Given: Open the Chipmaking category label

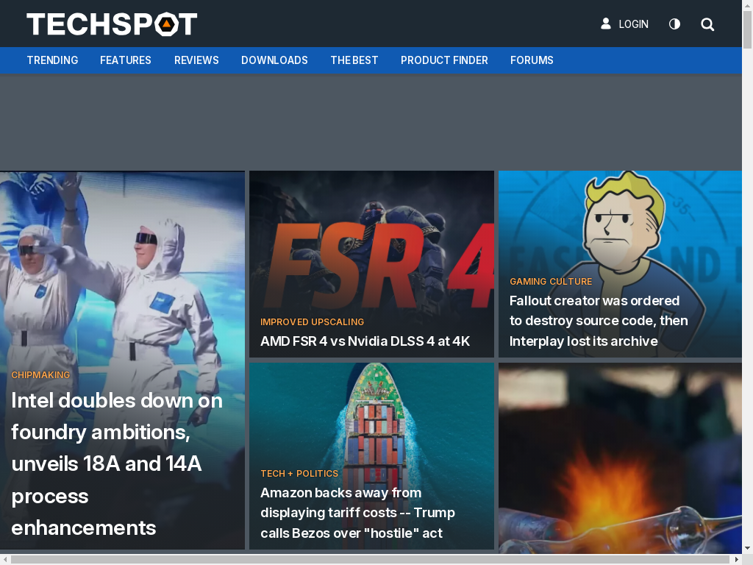Looking at the screenshot, I should [x=40, y=374].
